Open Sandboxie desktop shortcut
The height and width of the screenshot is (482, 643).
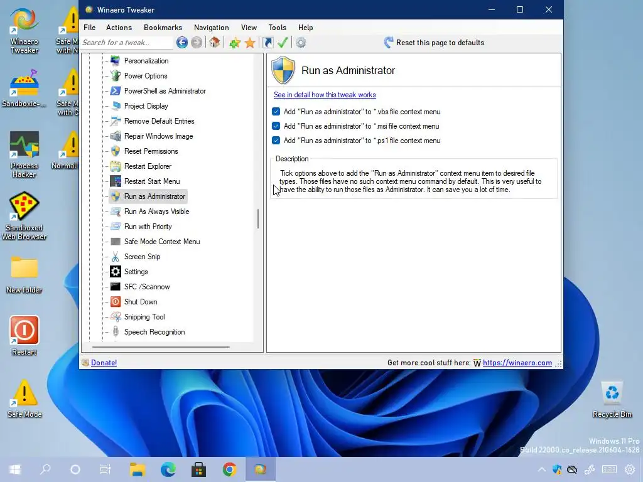tap(24, 88)
